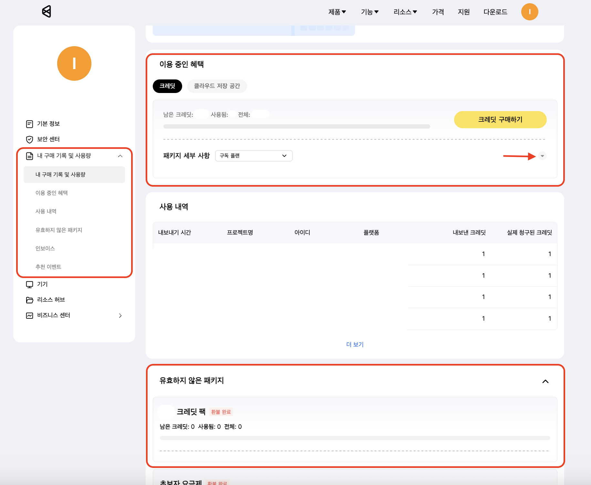
Task: Click the 기본 정보 document icon
Action: (x=29, y=124)
